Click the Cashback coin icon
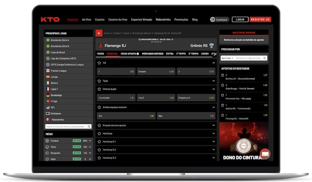This screenshot has height=182, width=312. 212,20
